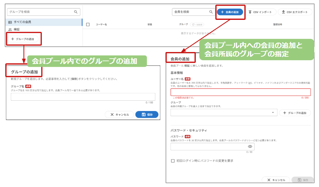Enable 初回ログイン時にパスワードの変更を要求 checkbox

[173, 161]
